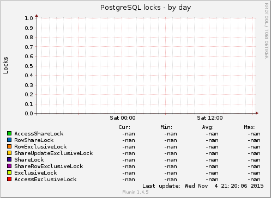Click ShareLock's Avg -nan value
The height and width of the screenshot is (198, 271).
[212, 160]
